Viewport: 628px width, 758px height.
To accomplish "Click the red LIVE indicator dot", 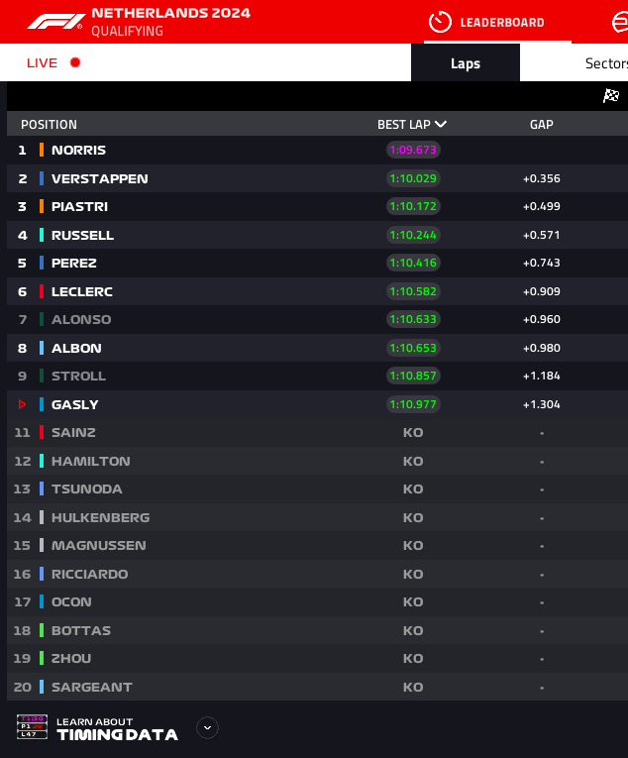I will (x=74, y=62).
